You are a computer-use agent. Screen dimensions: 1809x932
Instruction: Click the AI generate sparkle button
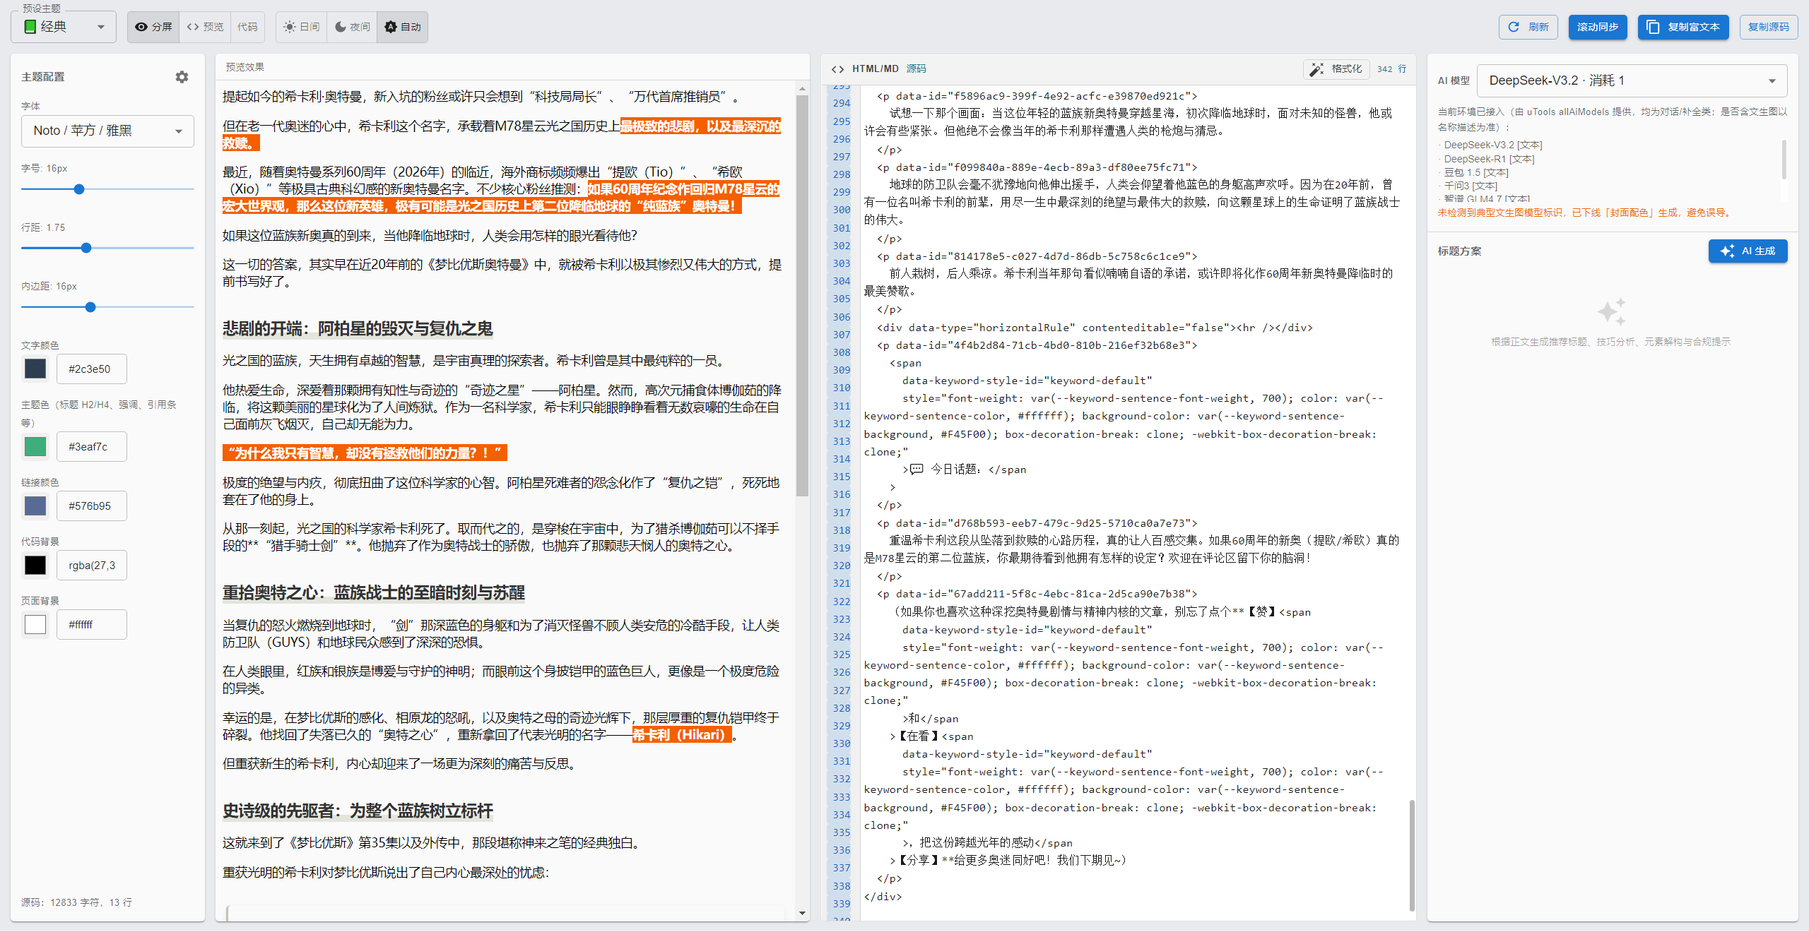pos(1728,251)
